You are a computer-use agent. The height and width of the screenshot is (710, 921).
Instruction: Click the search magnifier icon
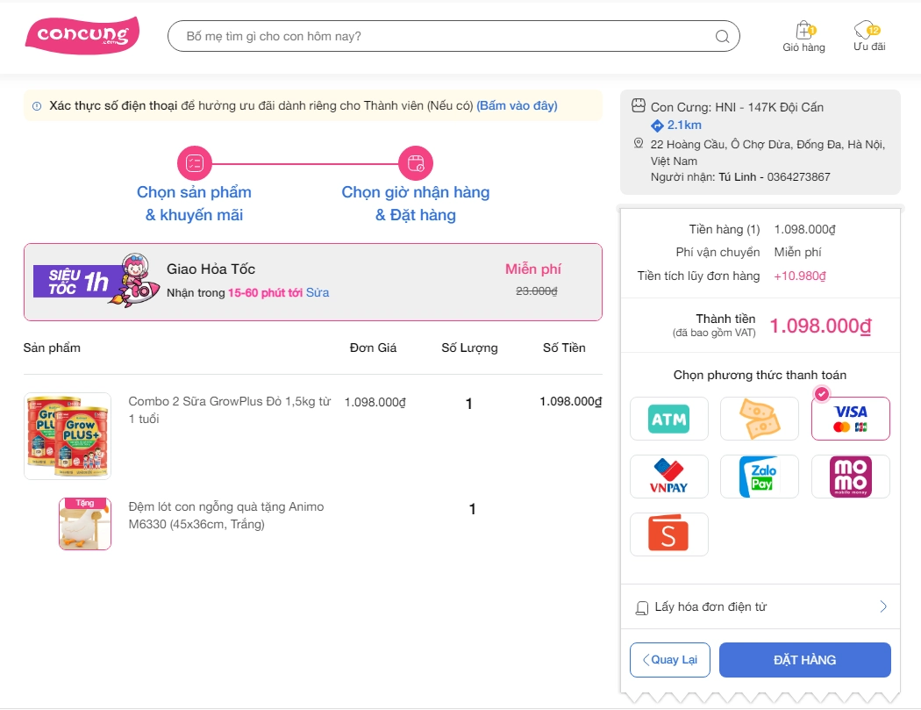[722, 37]
